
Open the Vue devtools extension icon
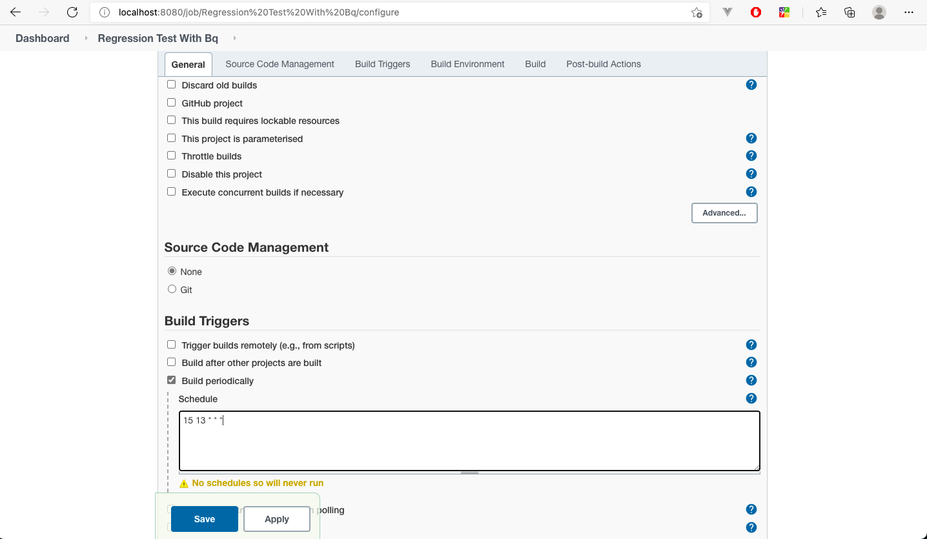[x=728, y=12]
